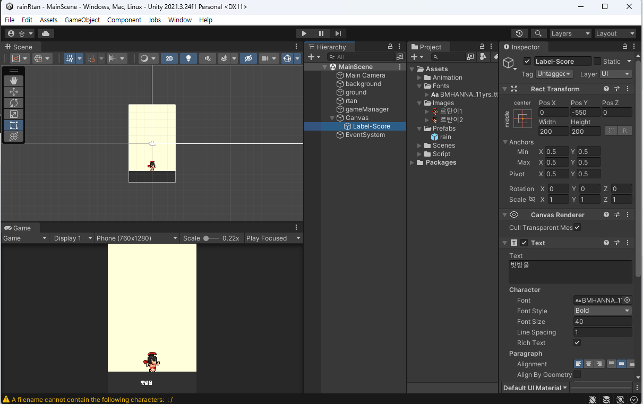Click the blueprint mode button
Screen dimensions: 643x404
(612, 131)
